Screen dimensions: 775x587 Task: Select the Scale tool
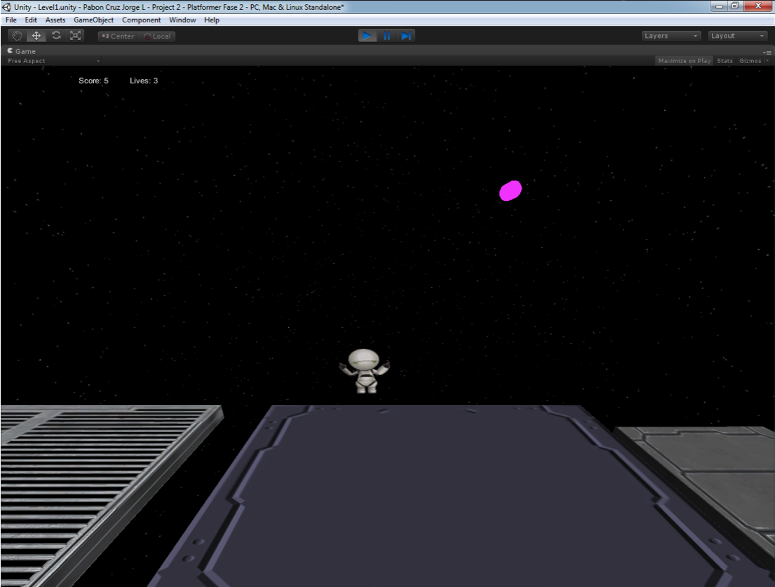point(75,36)
